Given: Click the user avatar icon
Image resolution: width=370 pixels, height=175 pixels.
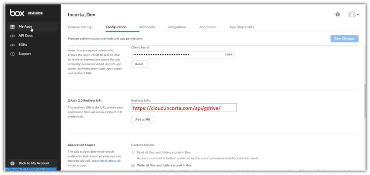Looking at the screenshot, I should 351,15.
